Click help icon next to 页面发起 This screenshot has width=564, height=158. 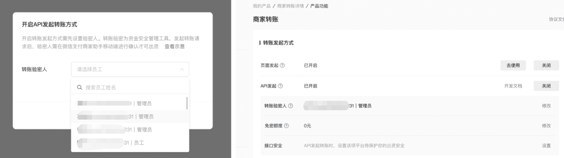tap(282, 65)
